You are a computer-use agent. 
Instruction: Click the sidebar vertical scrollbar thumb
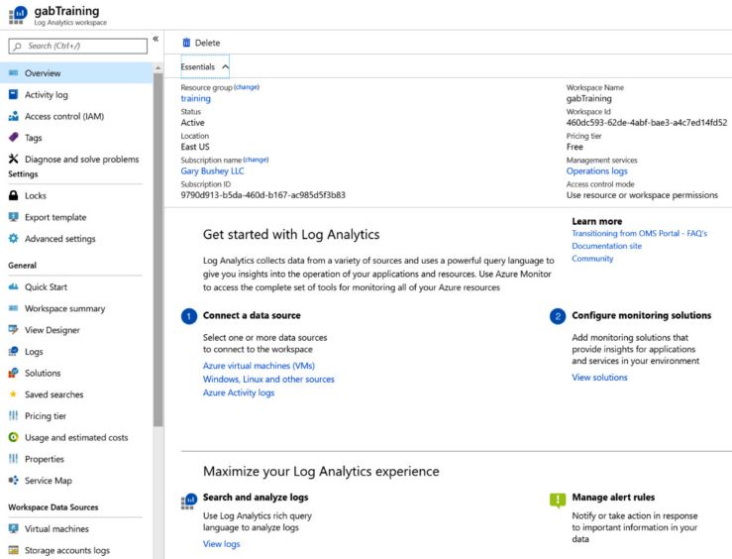(x=157, y=250)
